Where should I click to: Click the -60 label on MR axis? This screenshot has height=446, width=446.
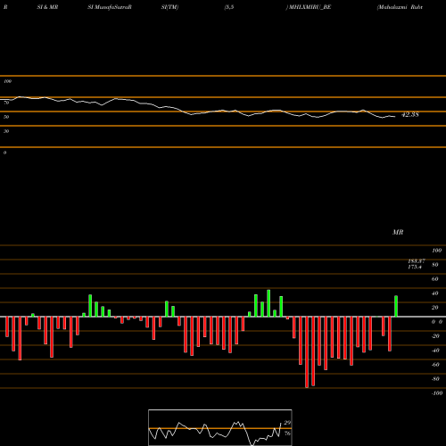[435, 365]
